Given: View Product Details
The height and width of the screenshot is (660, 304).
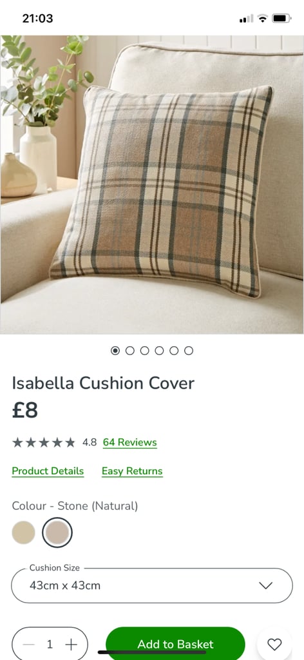Looking at the screenshot, I should [x=48, y=471].
